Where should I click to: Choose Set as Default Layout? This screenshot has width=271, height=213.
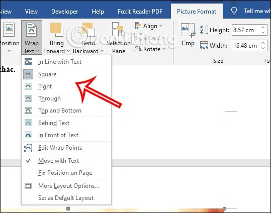tap(66, 198)
